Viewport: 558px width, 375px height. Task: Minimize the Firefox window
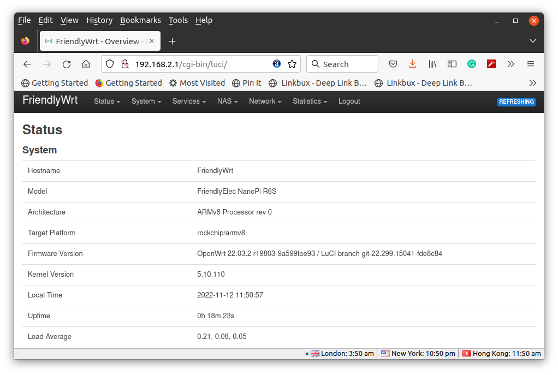[497, 21]
